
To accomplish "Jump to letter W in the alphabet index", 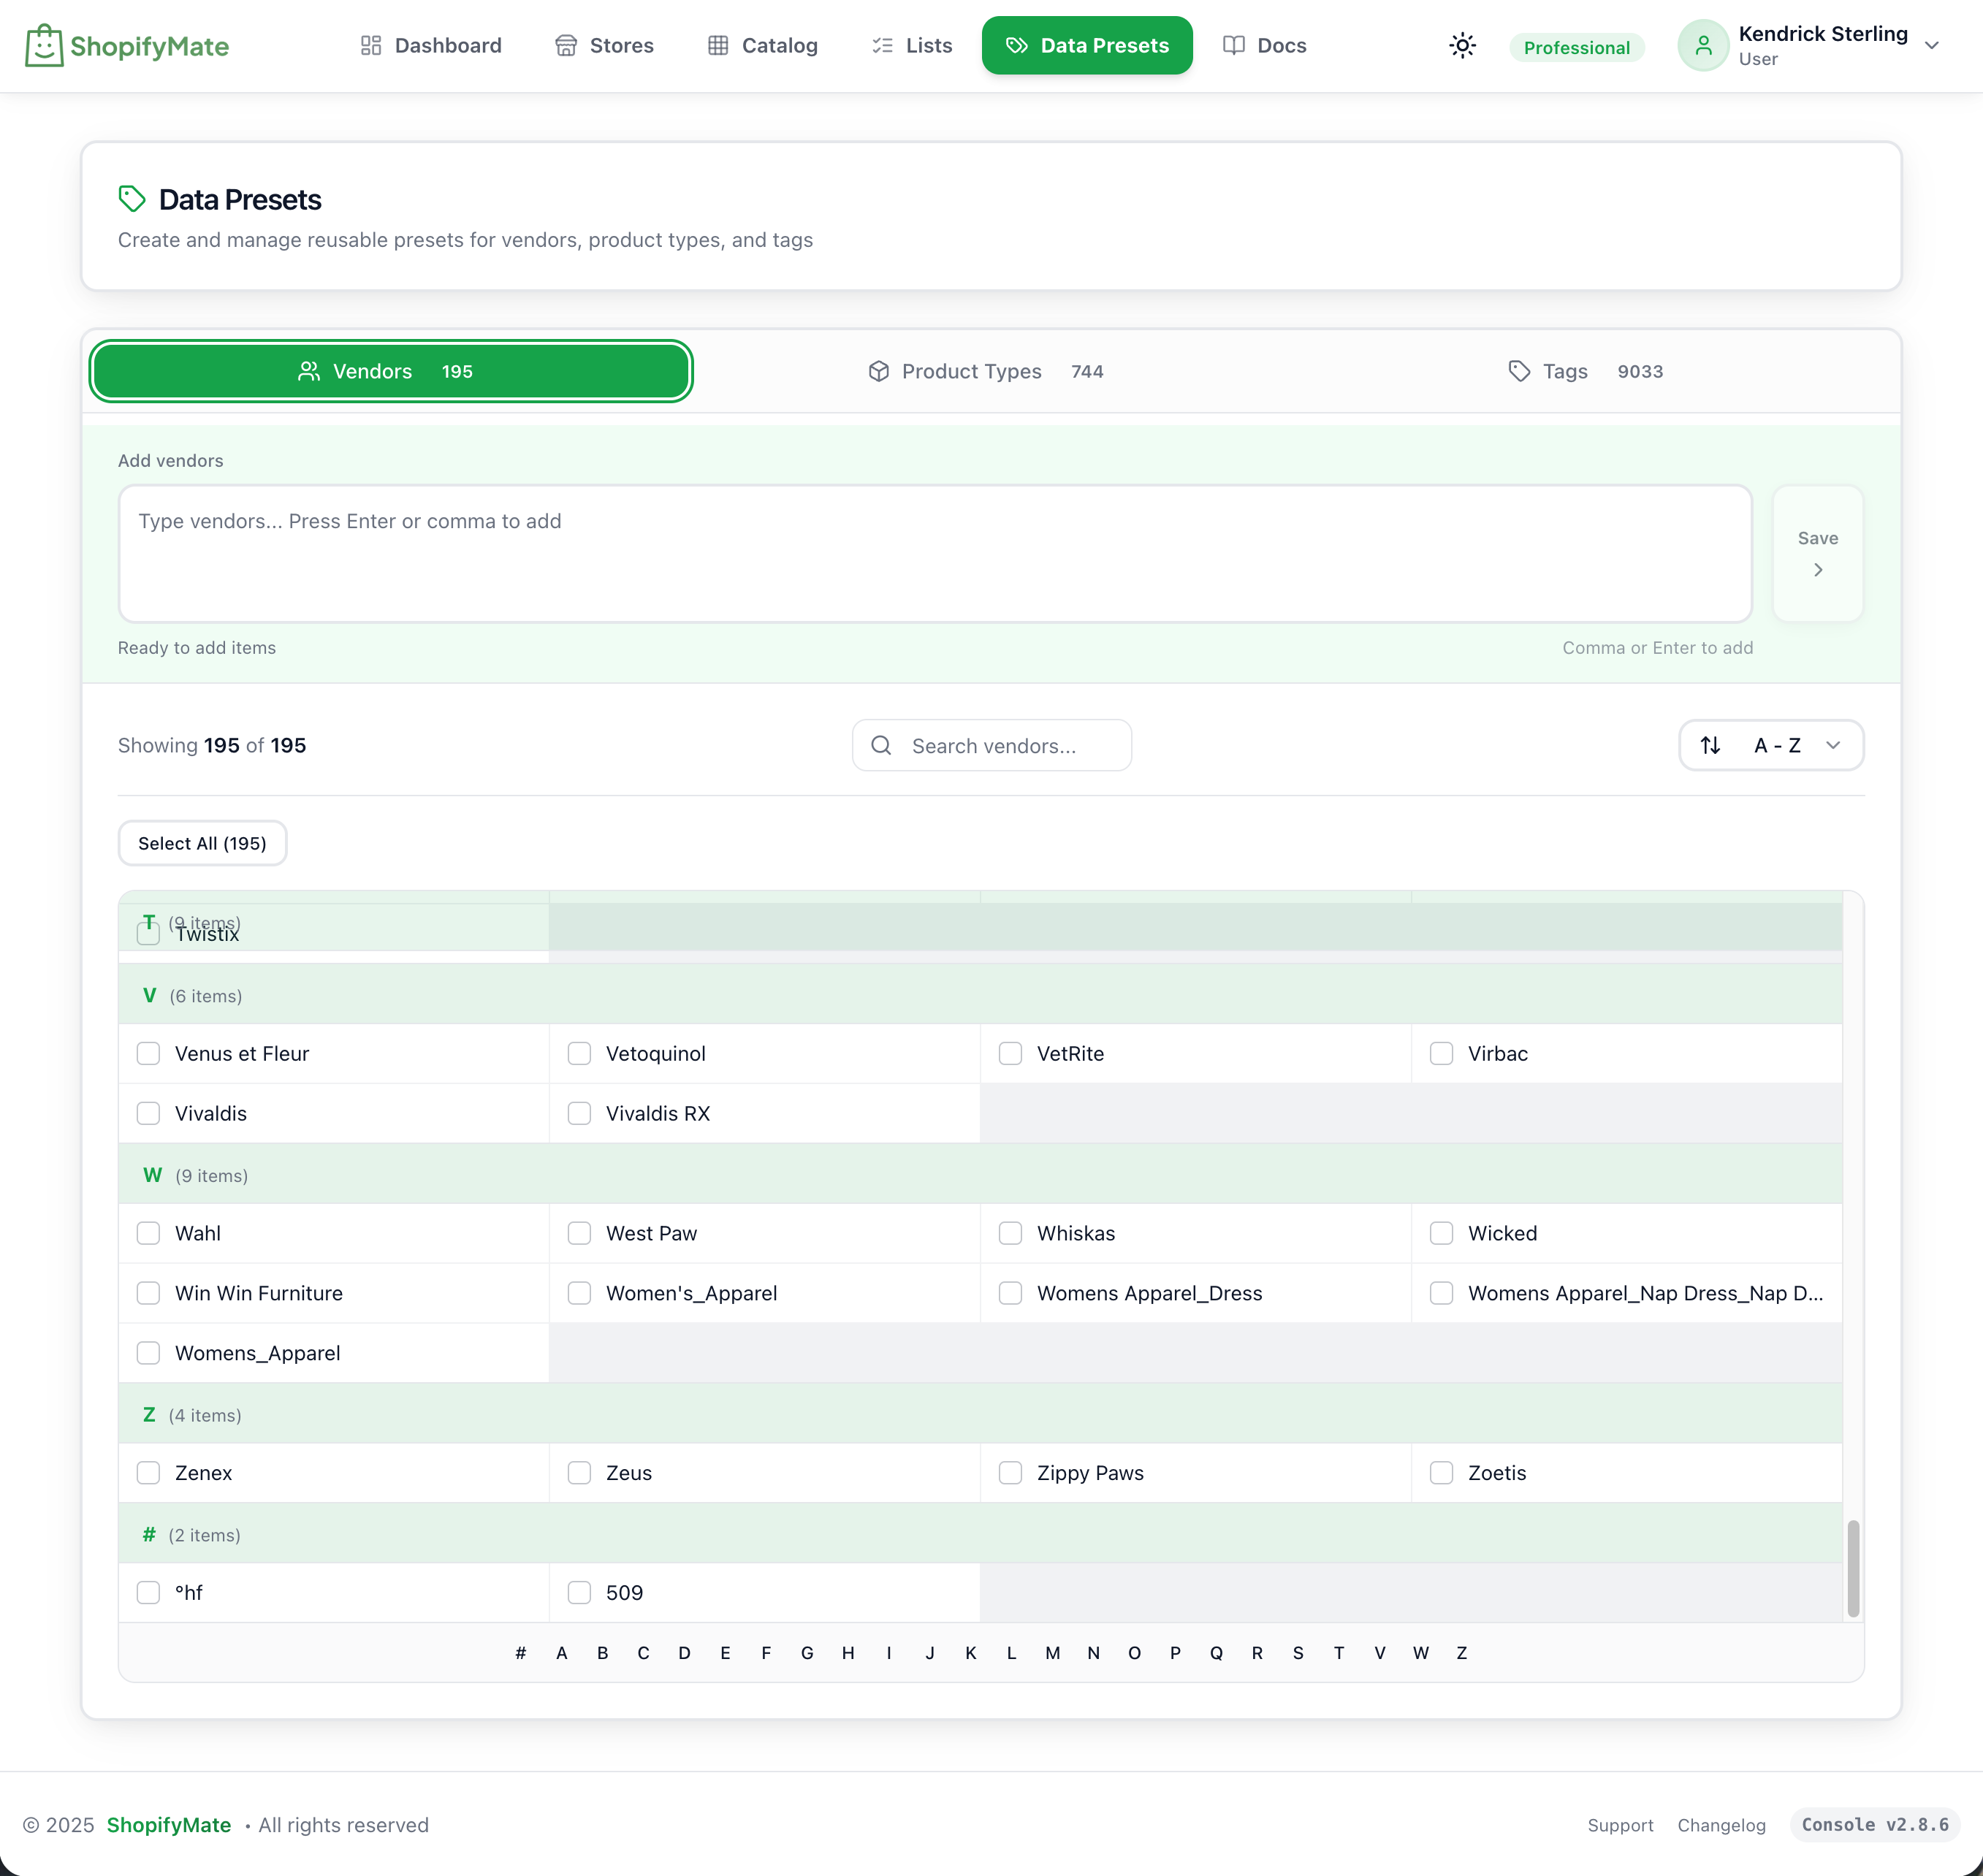I will (1420, 1652).
